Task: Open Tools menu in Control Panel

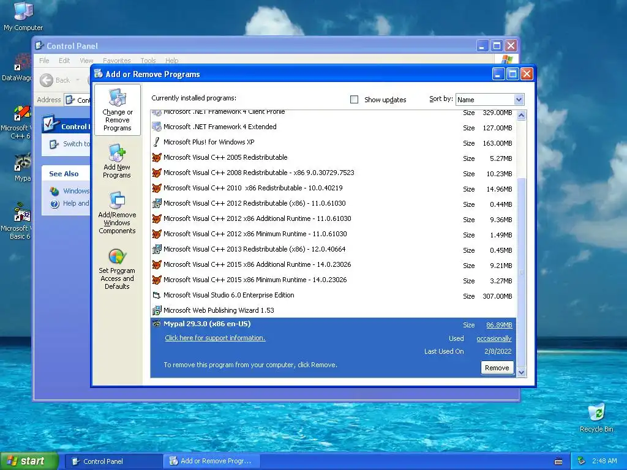Action: coord(148,61)
